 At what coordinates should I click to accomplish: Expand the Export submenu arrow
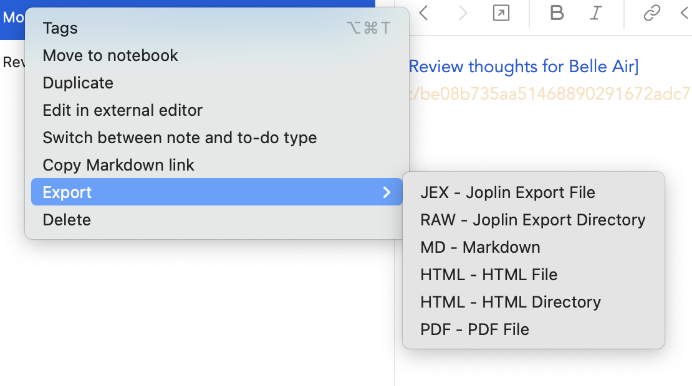pyautogui.click(x=387, y=192)
